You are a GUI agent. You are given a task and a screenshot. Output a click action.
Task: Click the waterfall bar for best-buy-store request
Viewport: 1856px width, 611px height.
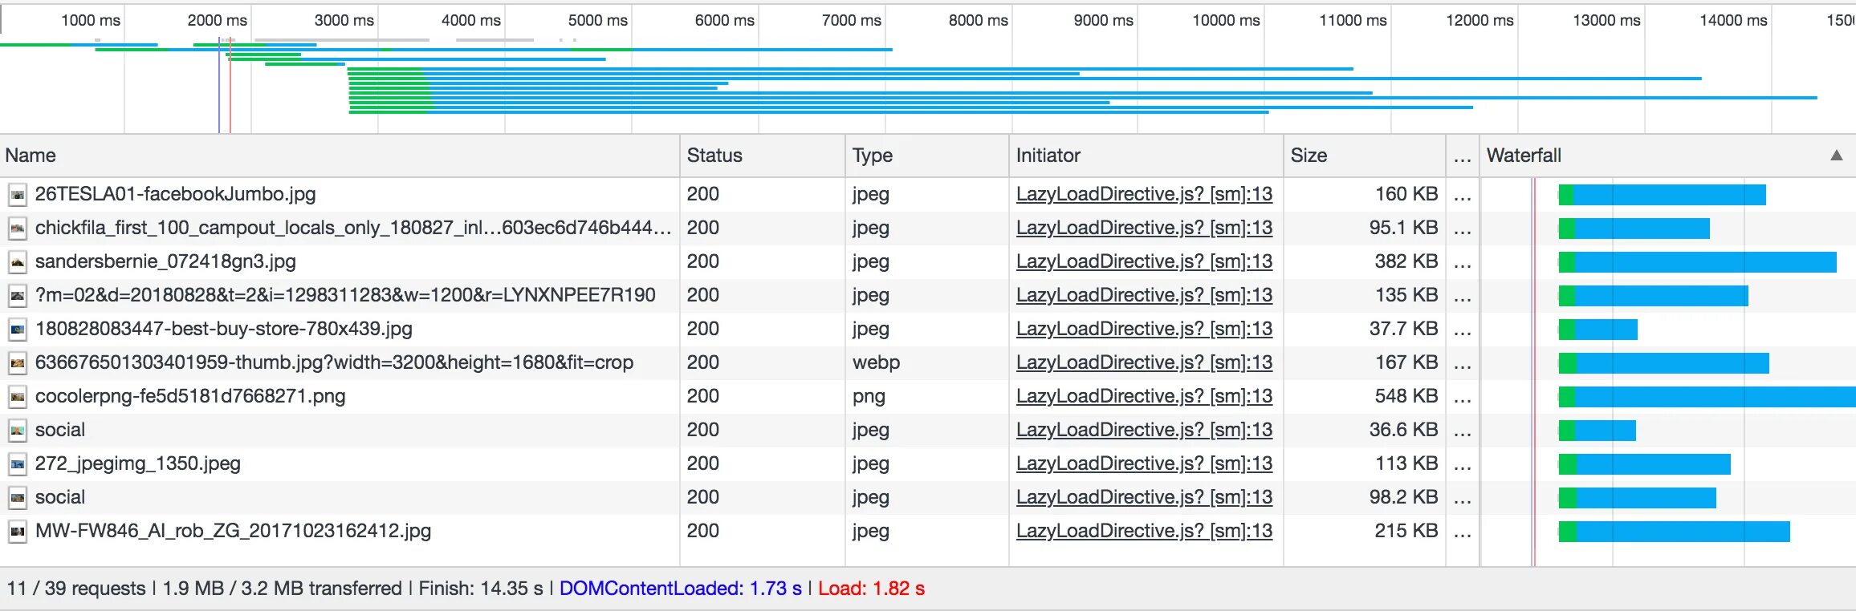click(1598, 329)
